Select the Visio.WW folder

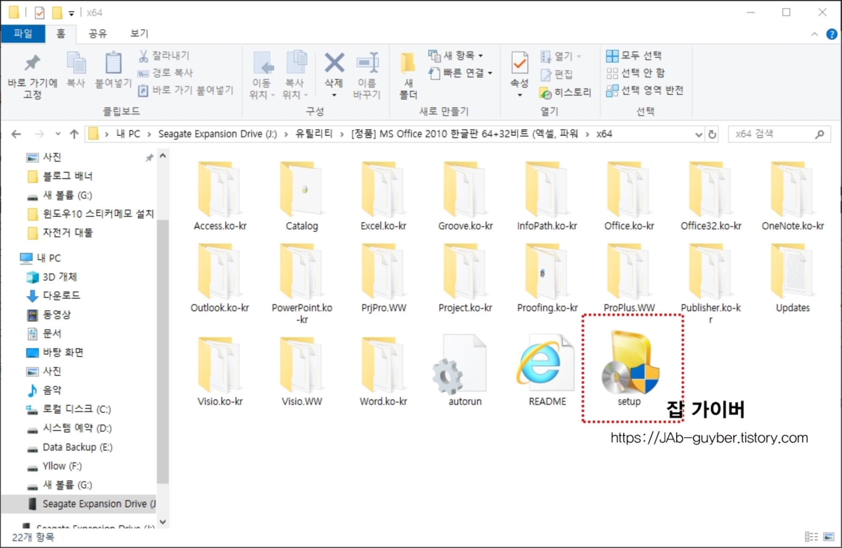pyautogui.click(x=302, y=372)
